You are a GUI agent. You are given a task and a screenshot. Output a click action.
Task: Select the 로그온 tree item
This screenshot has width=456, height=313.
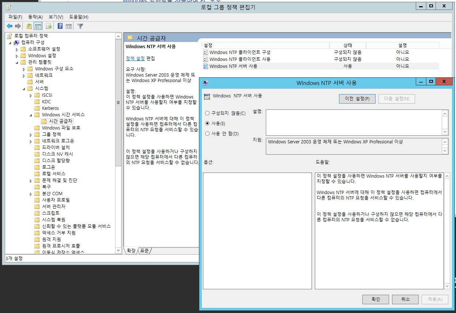pyautogui.click(x=49, y=167)
